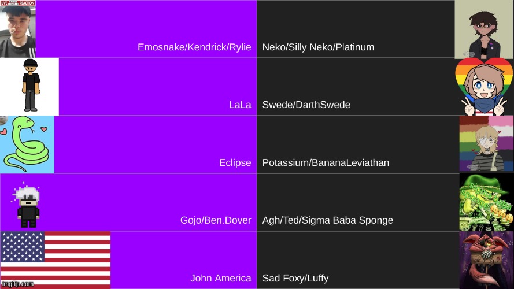Click the imgflip.com watermark

click(x=18, y=284)
